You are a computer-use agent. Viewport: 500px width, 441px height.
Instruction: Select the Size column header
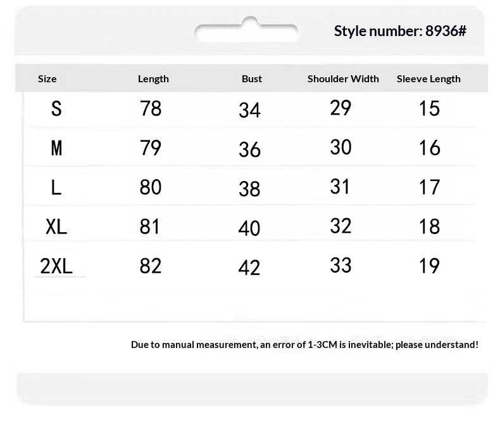pyautogui.click(x=47, y=78)
